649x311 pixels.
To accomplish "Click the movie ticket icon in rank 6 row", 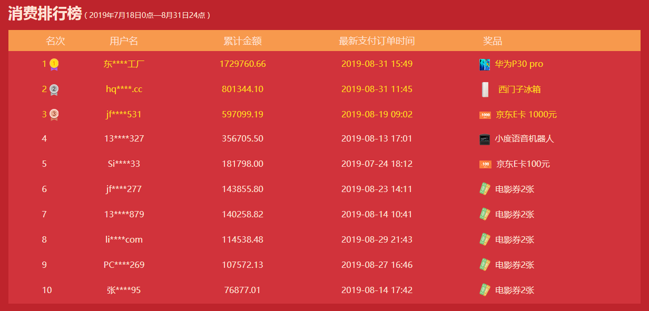I will [485, 189].
